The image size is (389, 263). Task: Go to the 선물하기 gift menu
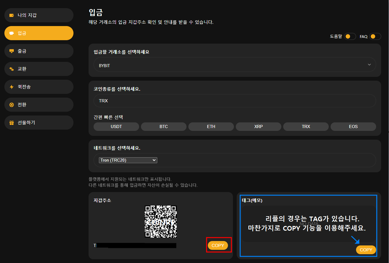tap(39, 123)
